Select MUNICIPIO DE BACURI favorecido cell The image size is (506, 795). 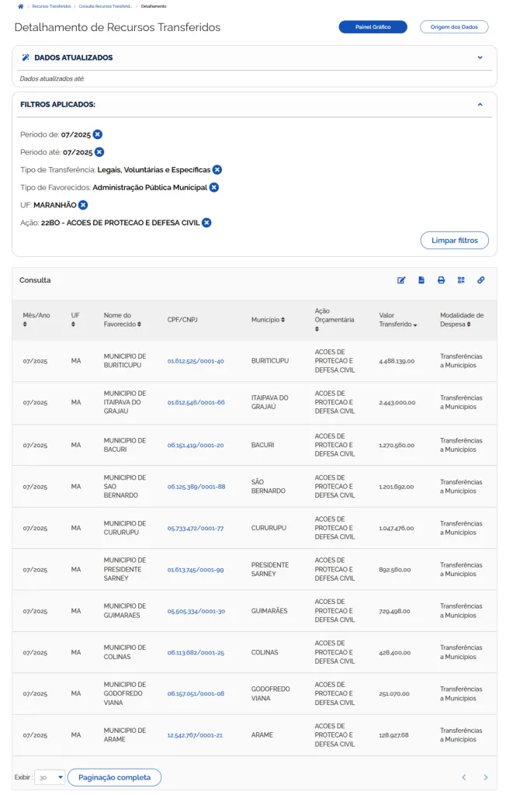click(125, 445)
